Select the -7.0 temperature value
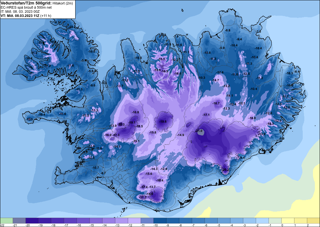Viewport: 320px width, 227px height. point(301,84)
